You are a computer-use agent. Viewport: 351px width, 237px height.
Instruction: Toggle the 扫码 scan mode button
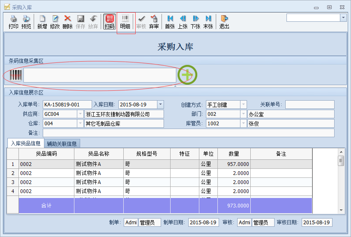[x=109, y=22]
